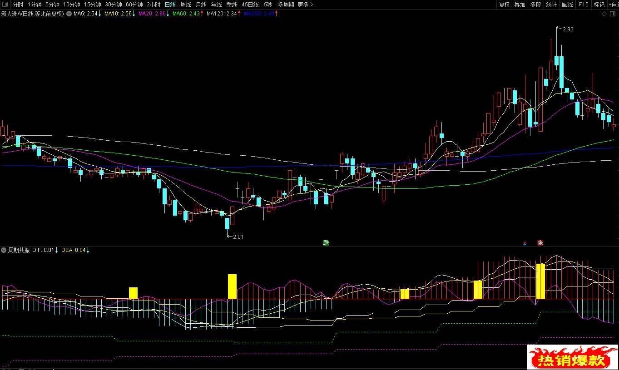Toggle the left sidebar panel icon
619x370 pixels.
click(4, 5)
